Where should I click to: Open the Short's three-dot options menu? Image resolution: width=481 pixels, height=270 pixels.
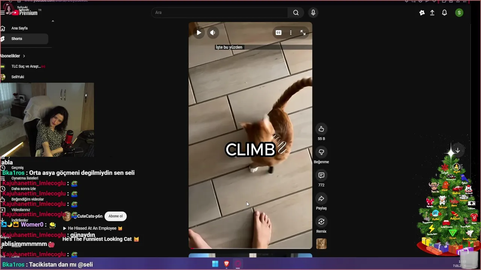point(290,33)
